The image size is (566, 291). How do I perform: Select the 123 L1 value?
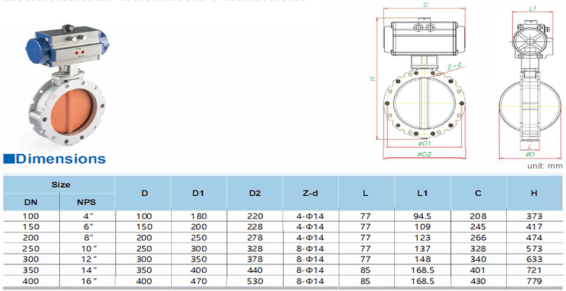[x=422, y=238]
